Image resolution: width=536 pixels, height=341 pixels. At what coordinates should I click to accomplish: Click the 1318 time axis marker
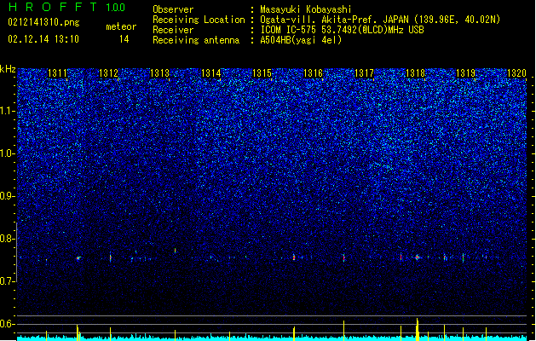415,73
